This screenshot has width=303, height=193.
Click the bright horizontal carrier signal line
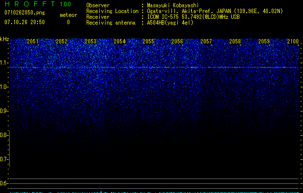pyautogui.click(x=154, y=68)
